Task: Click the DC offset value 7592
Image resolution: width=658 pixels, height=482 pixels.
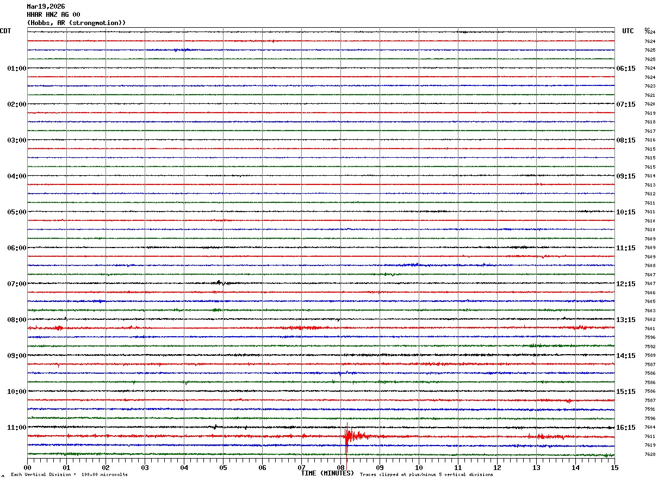Action: 650,347
